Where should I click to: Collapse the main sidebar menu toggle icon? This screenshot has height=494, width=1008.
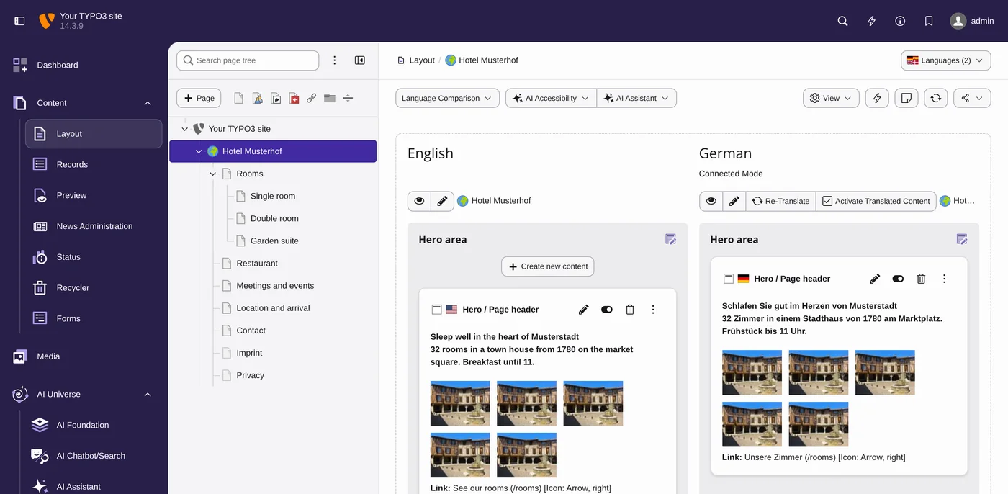19,21
